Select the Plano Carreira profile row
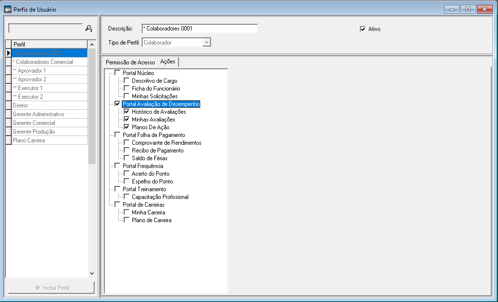The width and height of the screenshot is (498, 302). (29, 140)
